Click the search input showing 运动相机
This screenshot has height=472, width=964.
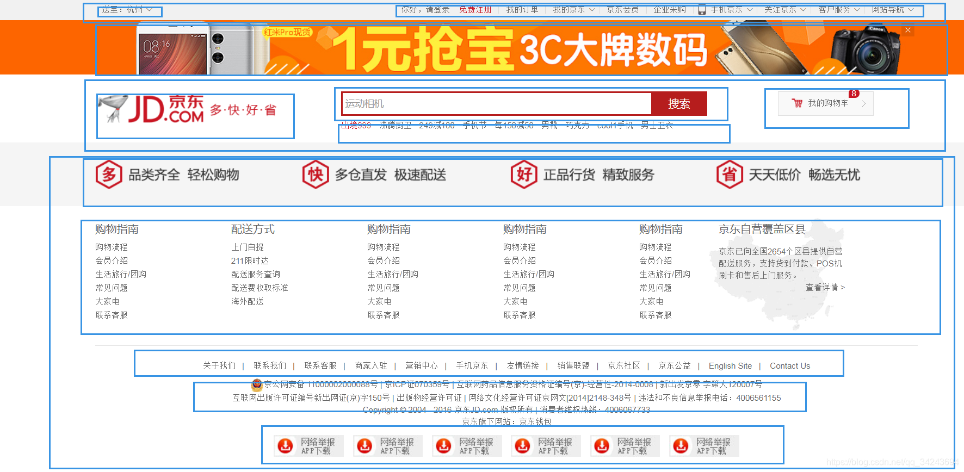(x=496, y=103)
